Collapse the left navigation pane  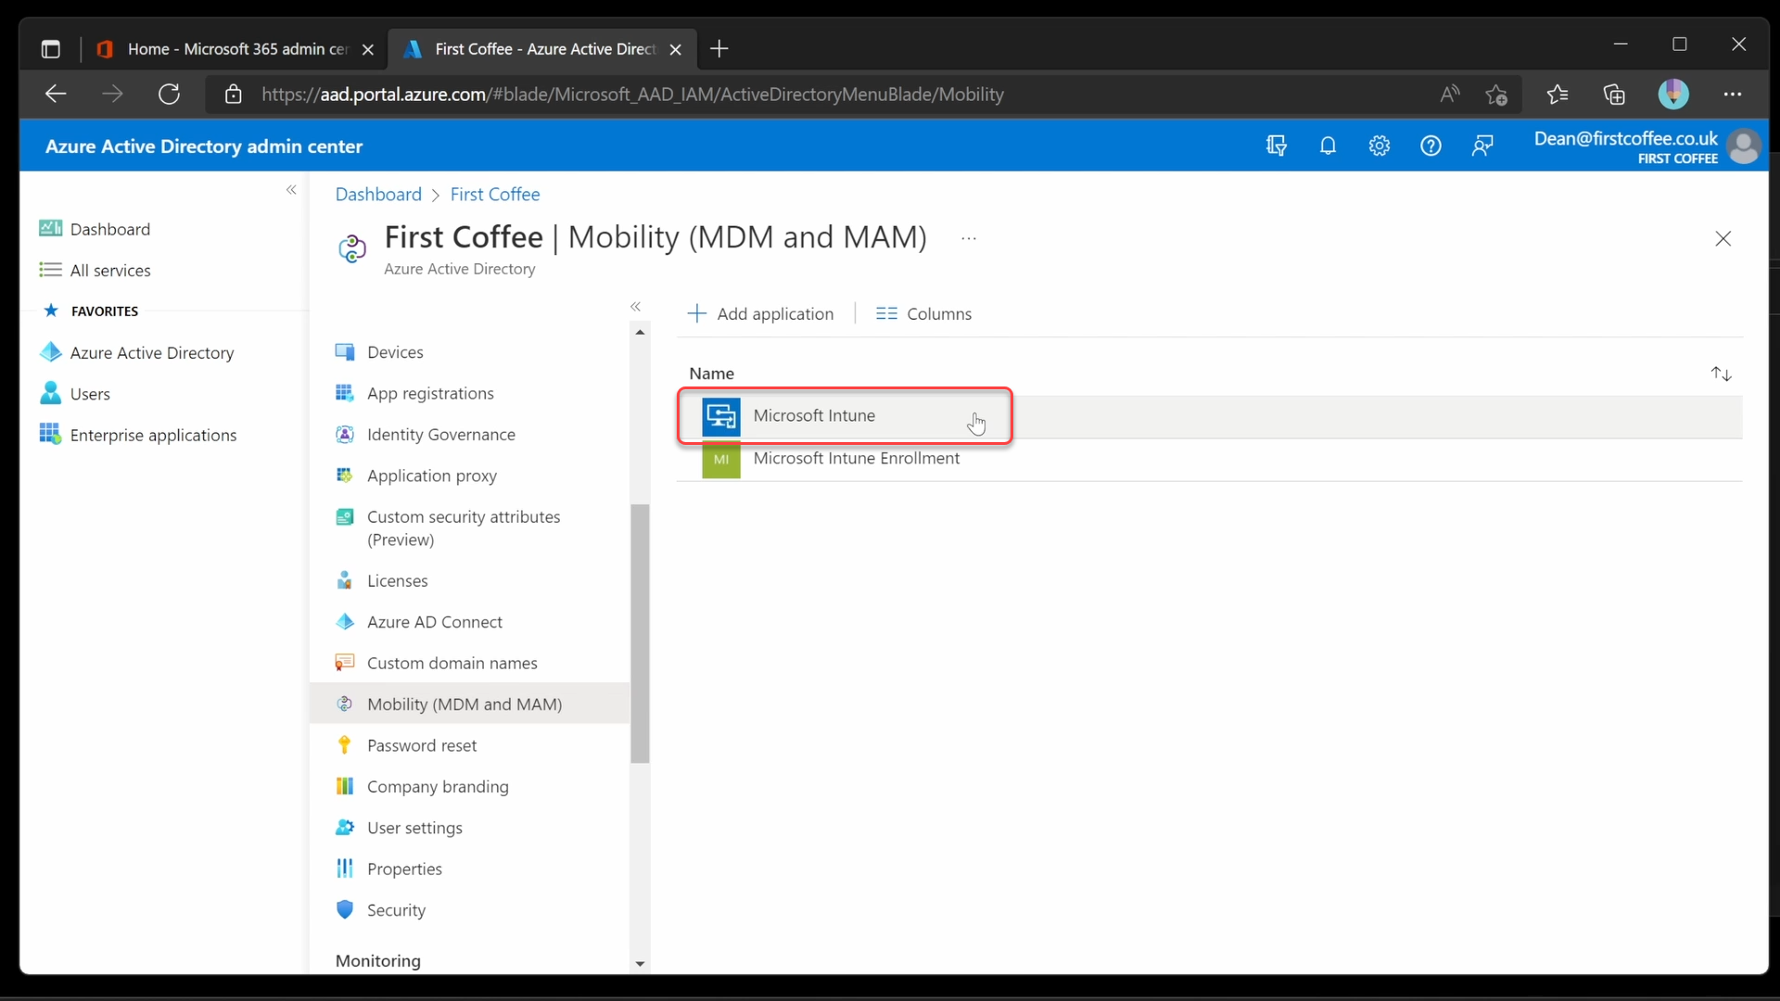coord(291,190)
